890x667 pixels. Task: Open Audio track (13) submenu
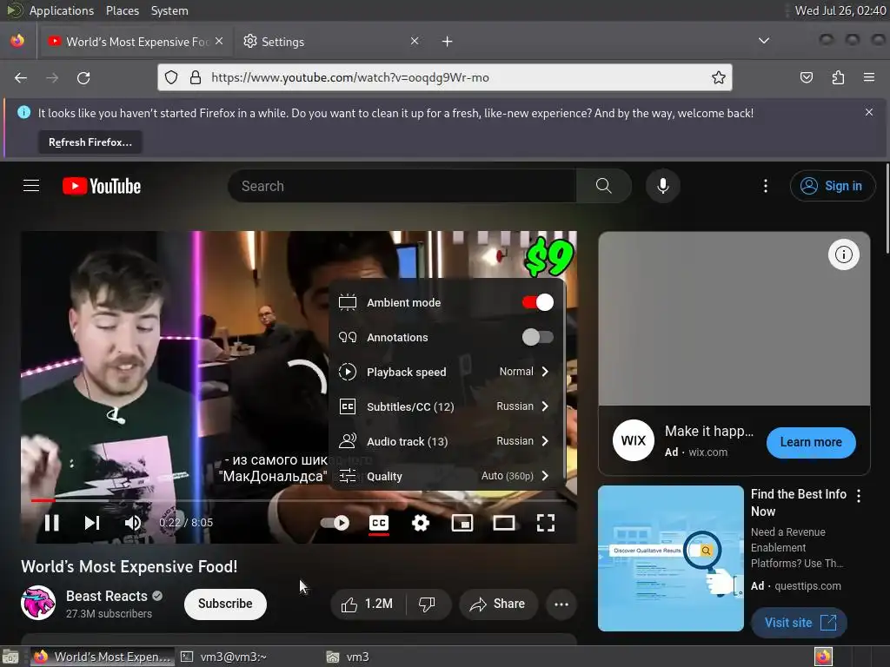point(446,441)
